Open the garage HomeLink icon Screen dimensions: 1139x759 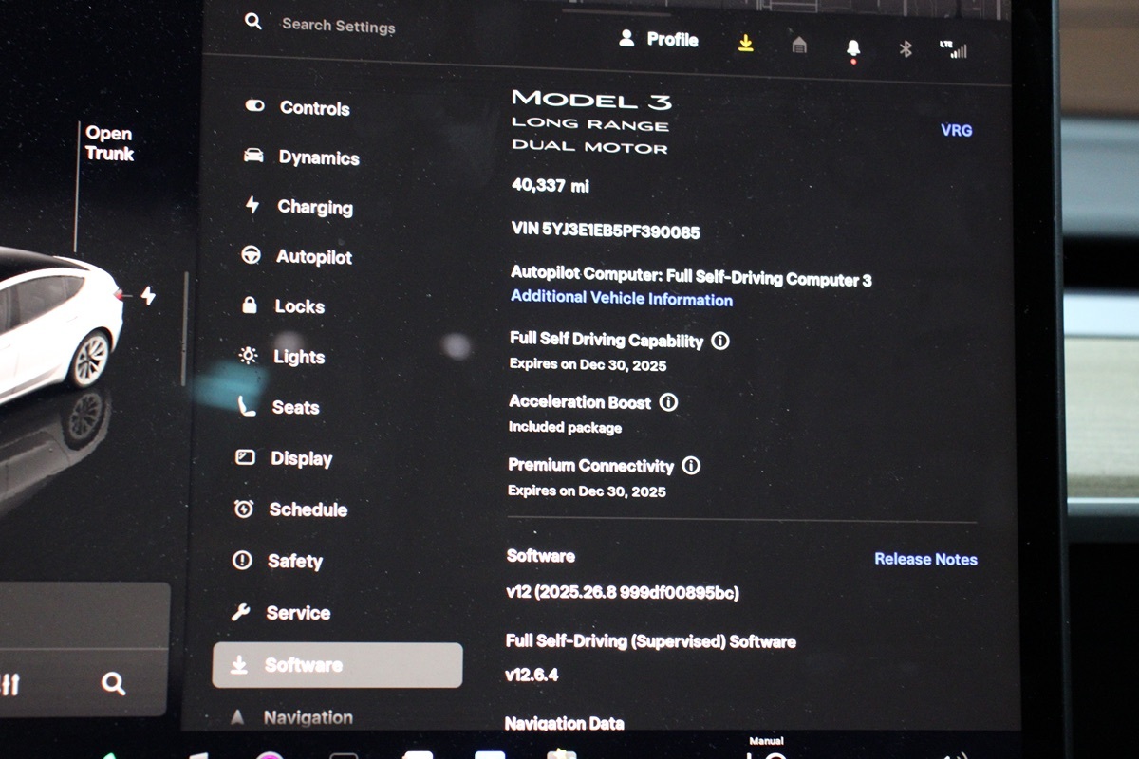(x=799, y=46)
